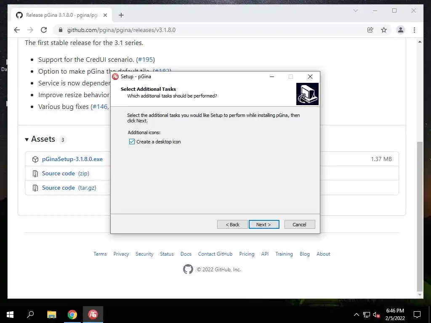The height and width of the screenshot is (323, 431).
Task: Click the network icon in system tray
Action: [x=367, y=315]
